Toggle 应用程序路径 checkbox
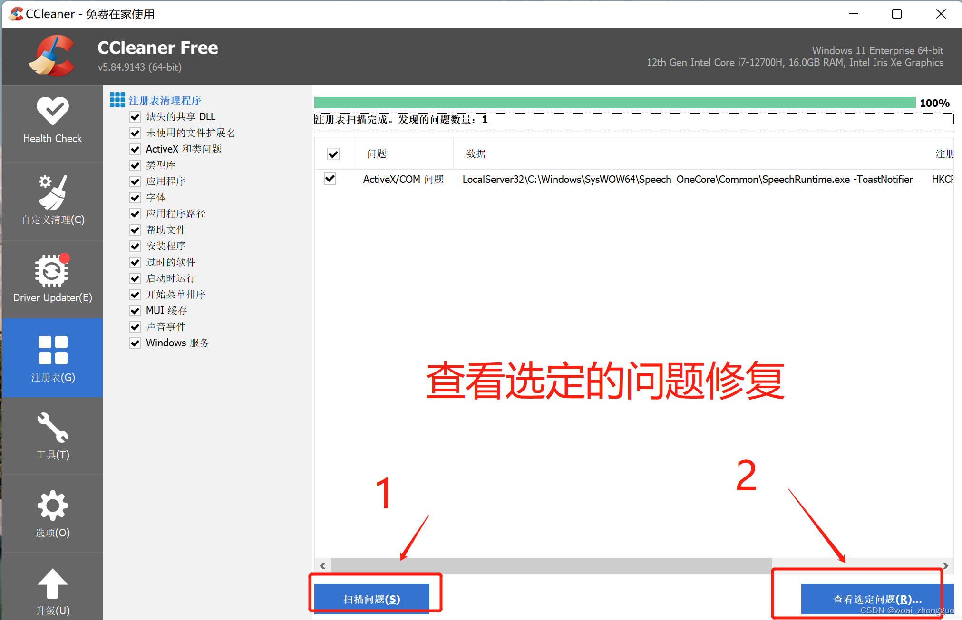962x620 pixels. point(135,214)
